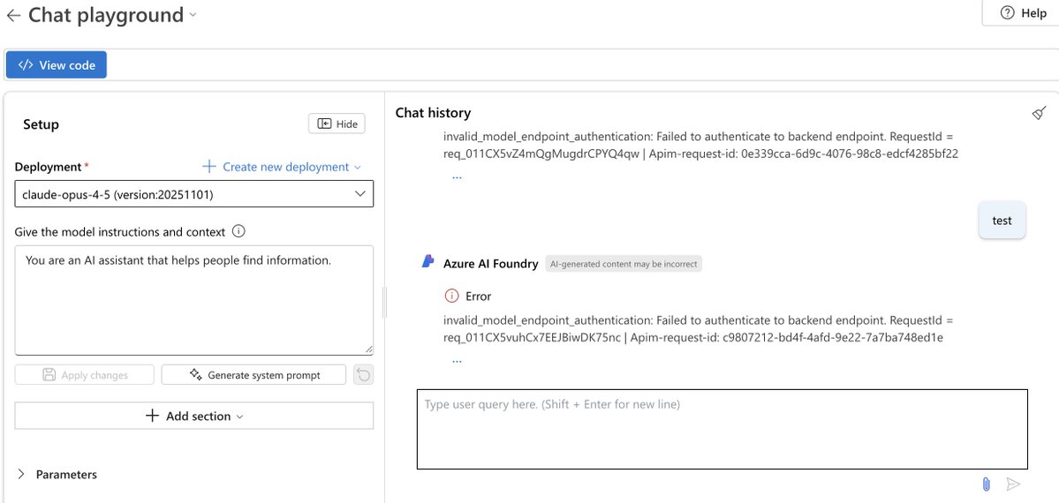The width and height of the screenshot is (1059, 503).
Task: Click the View code button
Action: 56,64
